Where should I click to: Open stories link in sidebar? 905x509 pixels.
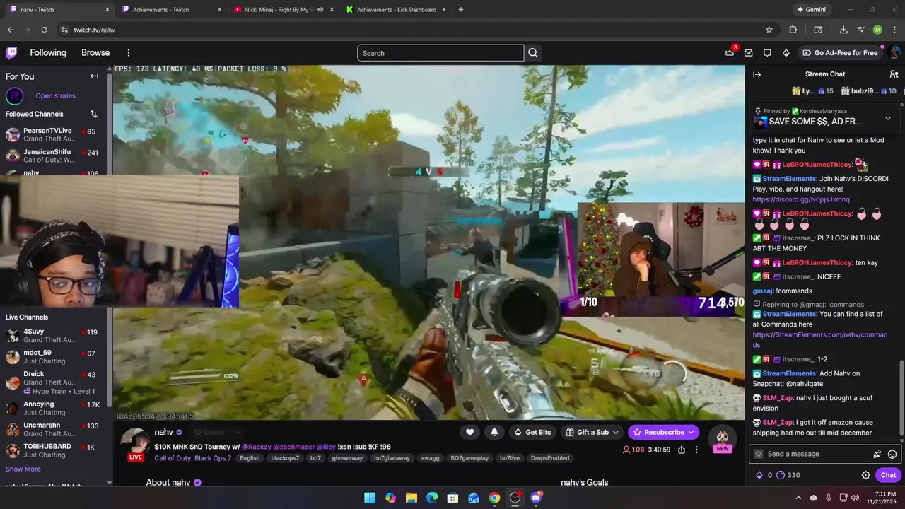click(x=55, y=96)
